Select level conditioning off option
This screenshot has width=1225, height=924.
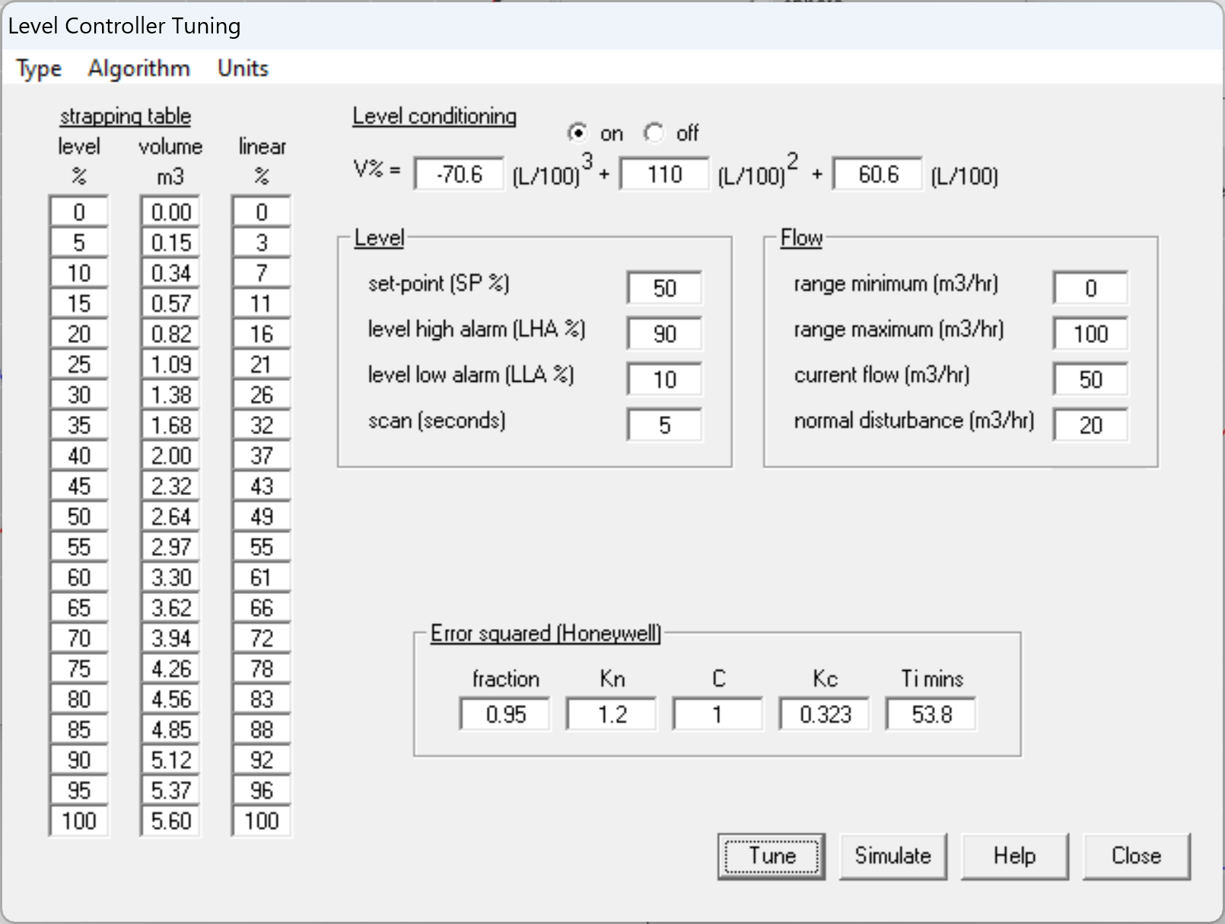[x=654, y=133]
